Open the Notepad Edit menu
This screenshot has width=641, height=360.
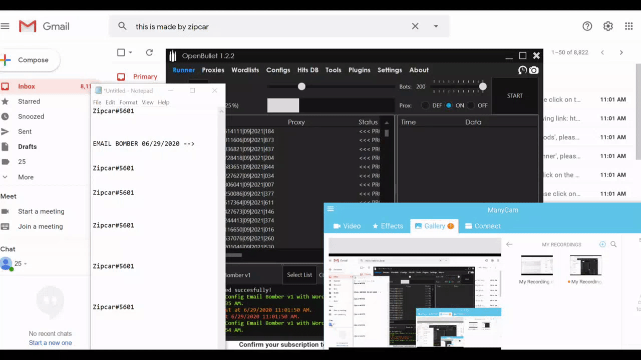pyautogui.click(x=110, y=102)
